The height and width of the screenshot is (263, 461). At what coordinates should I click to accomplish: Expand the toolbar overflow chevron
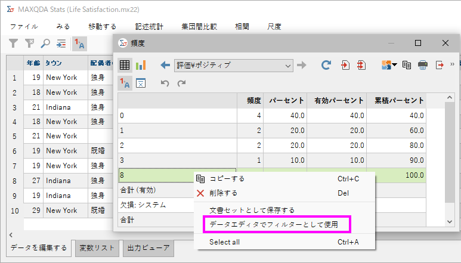[x=452, y=64]
